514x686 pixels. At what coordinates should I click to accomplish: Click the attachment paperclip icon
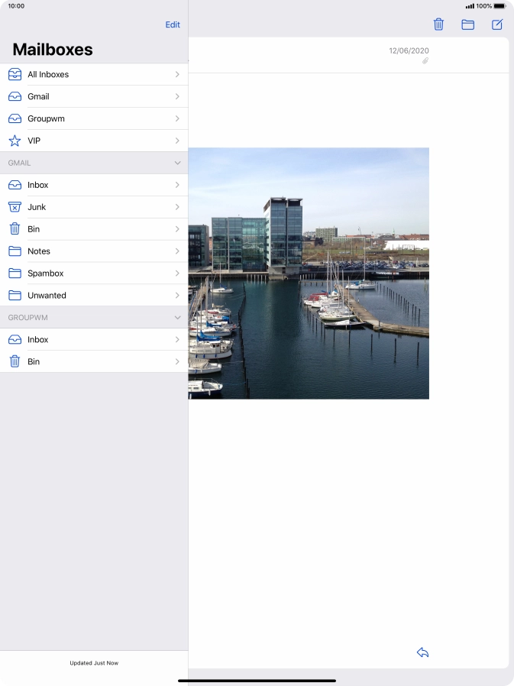pos(425,61)
